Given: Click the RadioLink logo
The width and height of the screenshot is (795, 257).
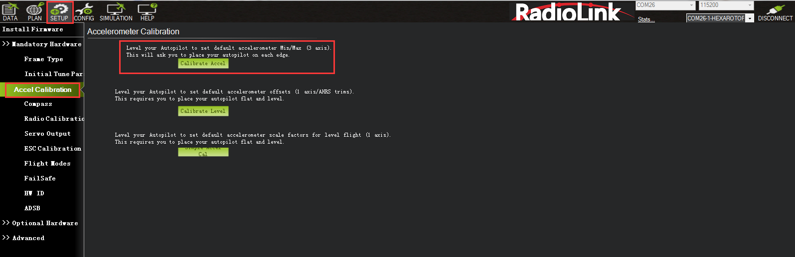Looking at the screenshot, I should pos(568,12).
